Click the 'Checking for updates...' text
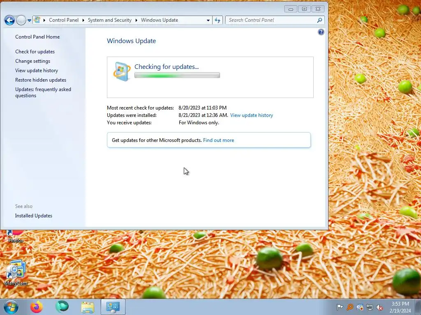Image resolution: width=421 pixels, height=315 pixels. click(x=167, y=67)
